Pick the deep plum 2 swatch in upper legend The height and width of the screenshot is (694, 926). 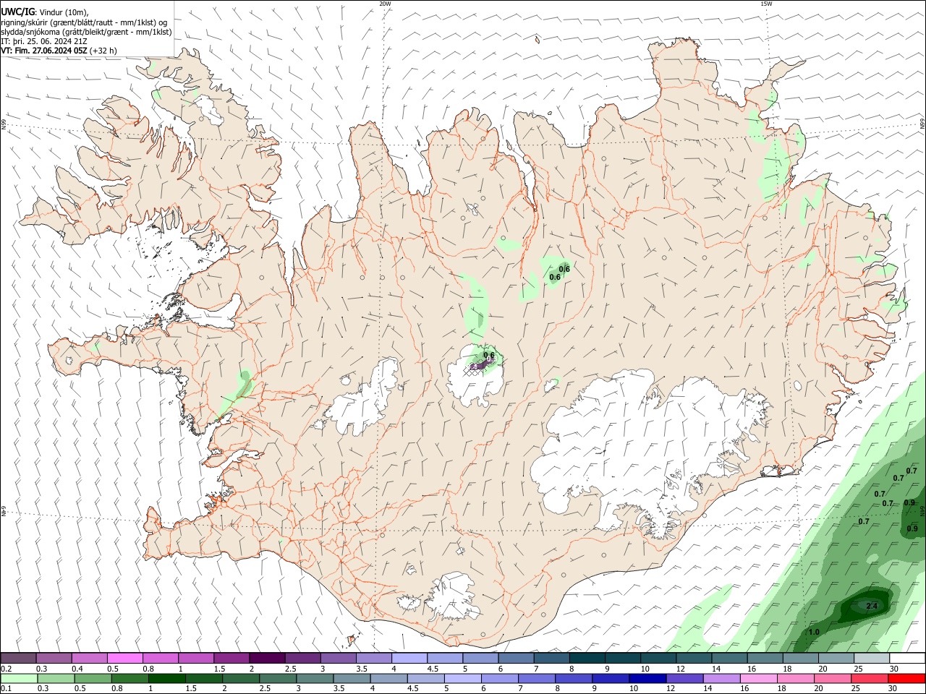click(x=267, y=658)
